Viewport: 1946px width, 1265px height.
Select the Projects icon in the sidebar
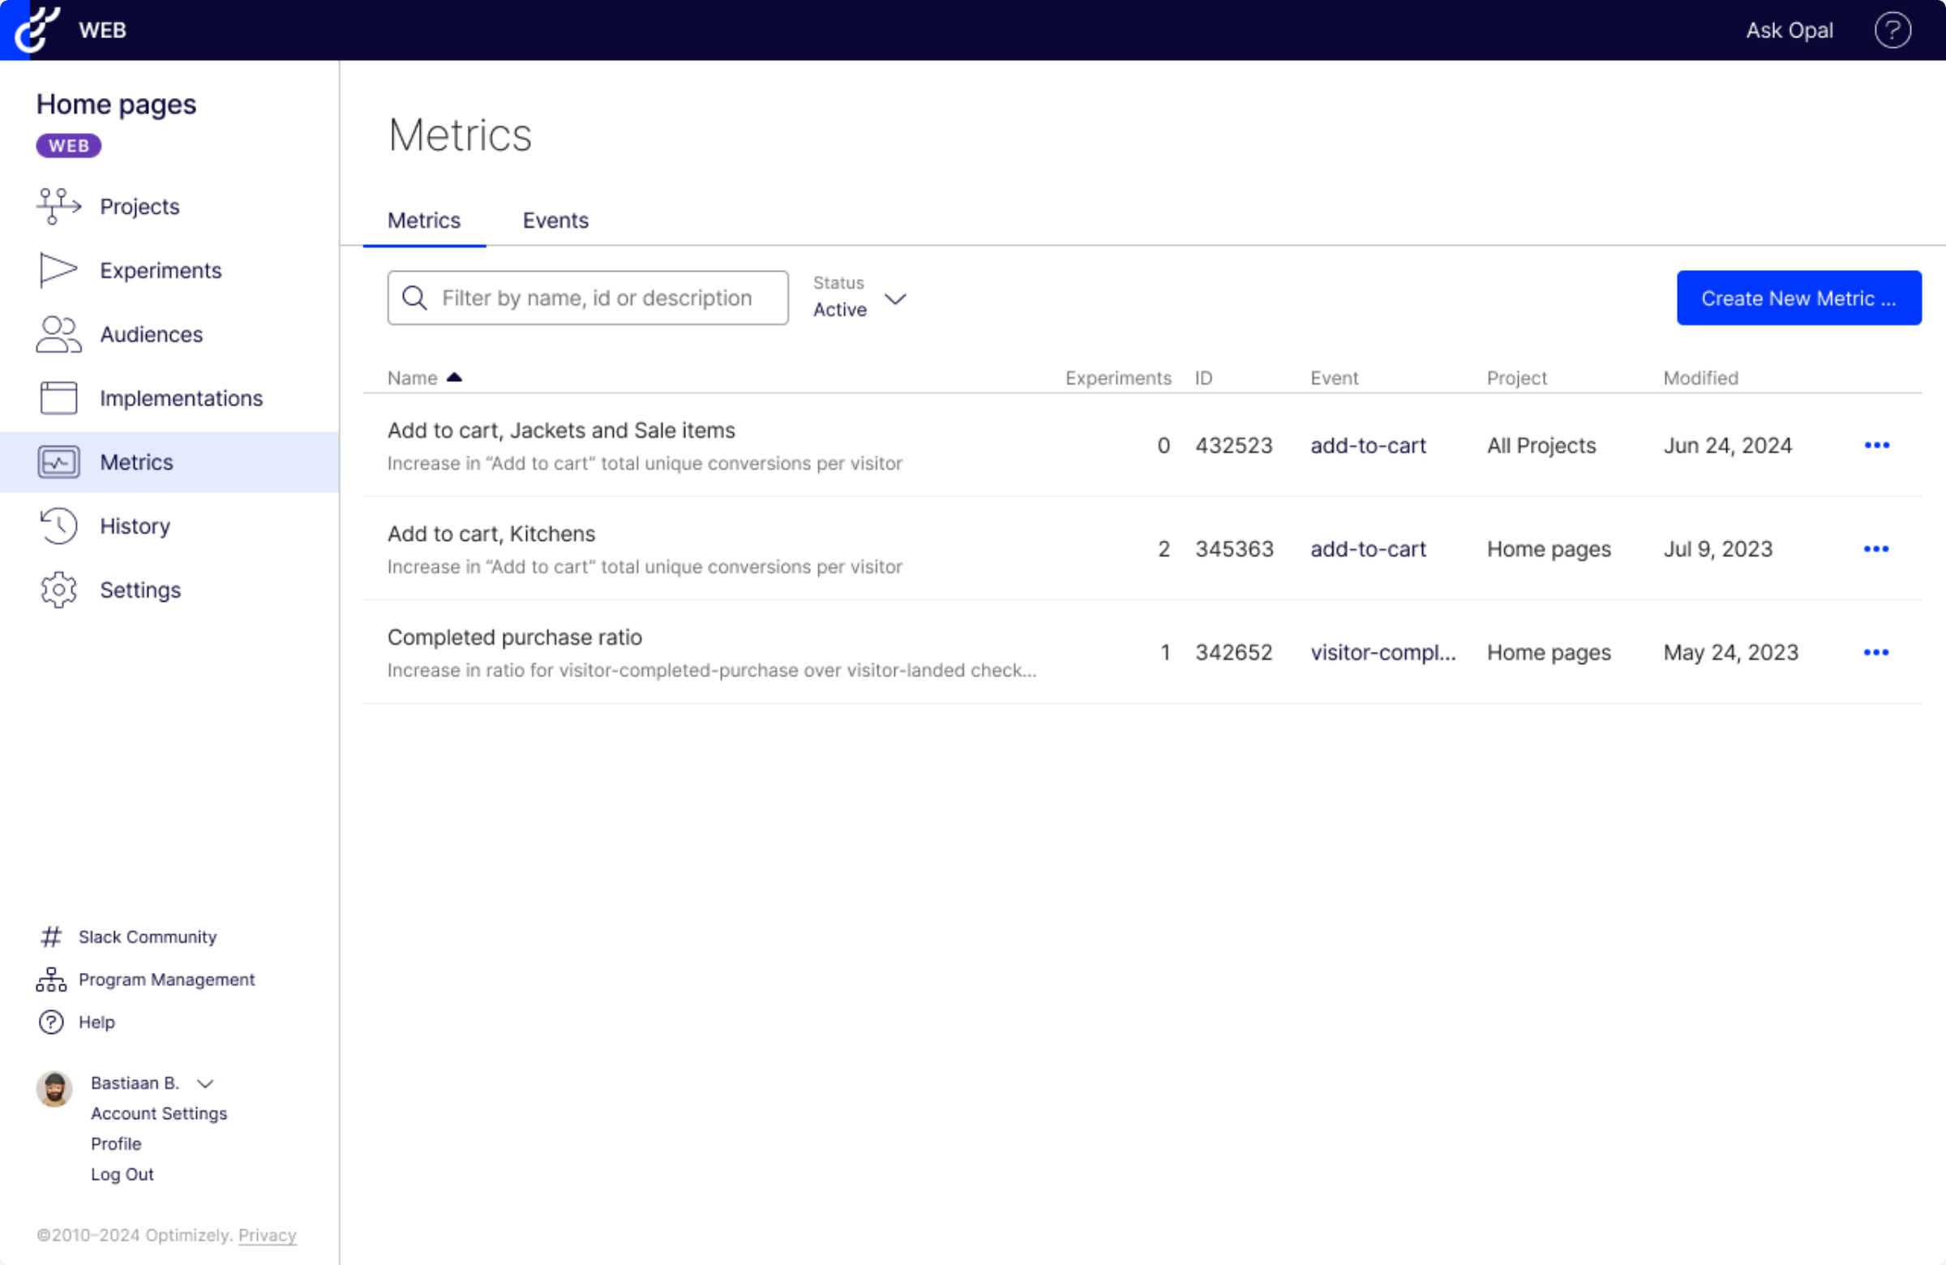click(x=58, y=206)
